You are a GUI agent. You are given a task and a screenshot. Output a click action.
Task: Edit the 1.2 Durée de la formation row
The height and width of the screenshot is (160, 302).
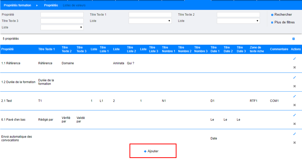point(294,77)
